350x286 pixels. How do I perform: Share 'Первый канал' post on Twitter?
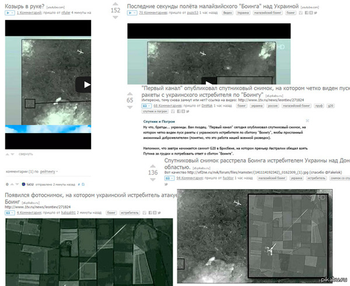[187, 111]
